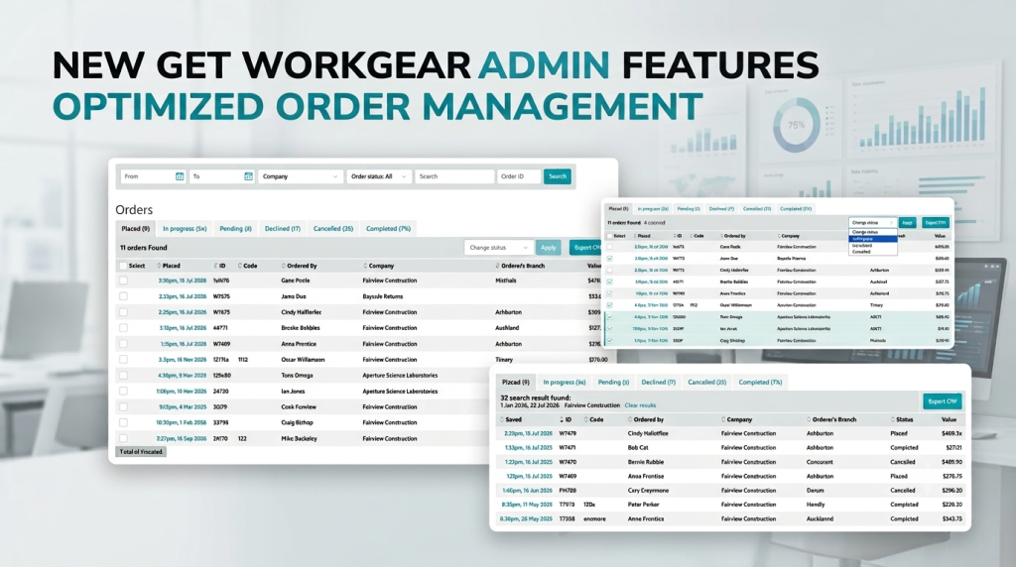Click sort icon beside ID in main Orders table

(215, 266)
